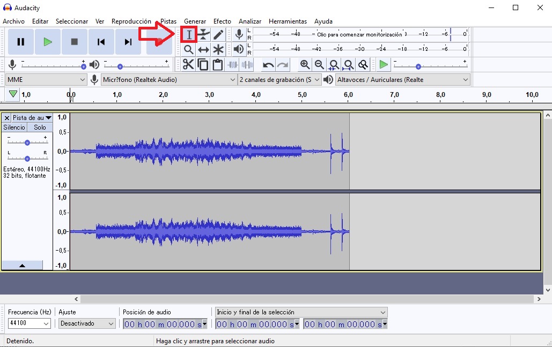Toggle Silencio on the audio track
Image resolution: width=552 pixels, height=347 pixels.
[13, 127]
